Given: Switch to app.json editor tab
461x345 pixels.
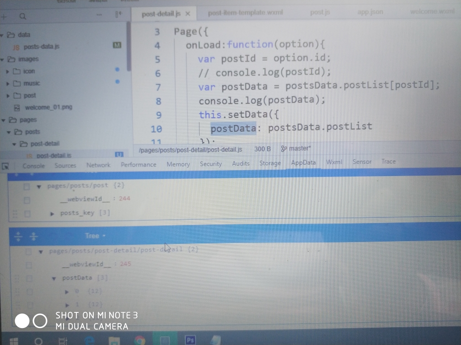Looking at the screenshot, I should coord(370,12).
